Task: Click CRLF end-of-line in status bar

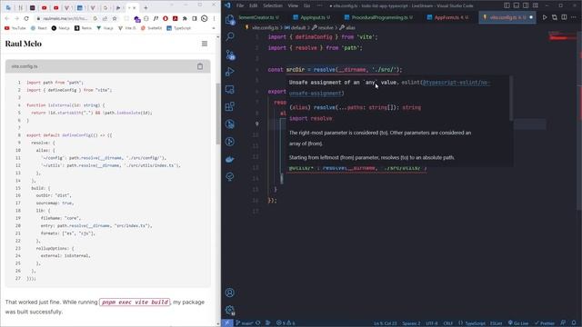Action: tap(448, 323)
